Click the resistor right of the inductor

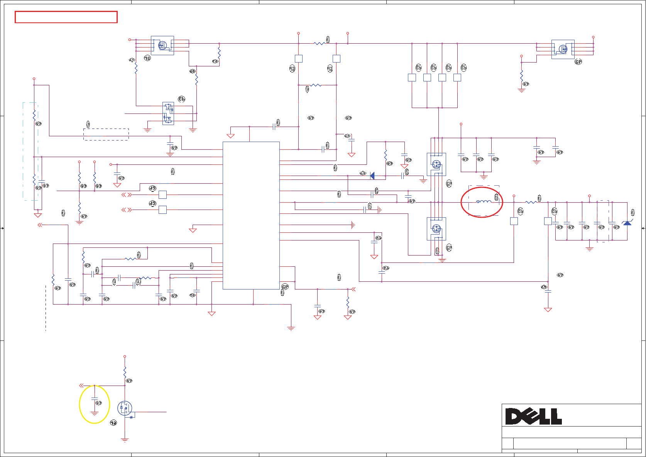(531, 202)
